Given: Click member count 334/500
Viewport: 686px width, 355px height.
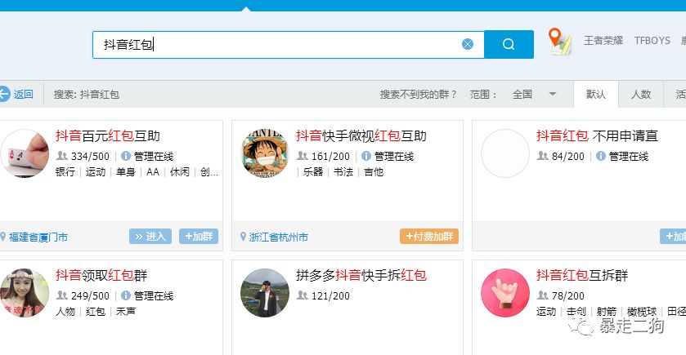Looking at the screenshot, I should [90, 157].
